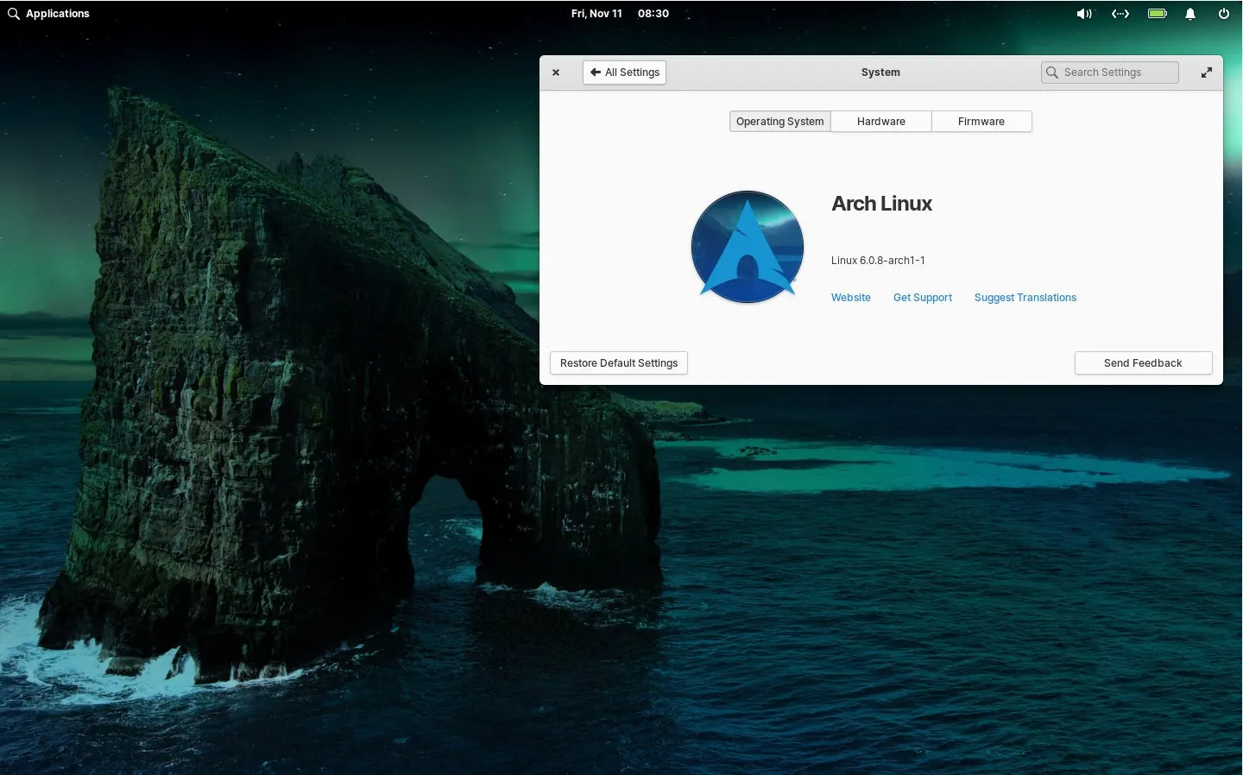
Task: Click the Get Support link
Action: pos(922,297)
